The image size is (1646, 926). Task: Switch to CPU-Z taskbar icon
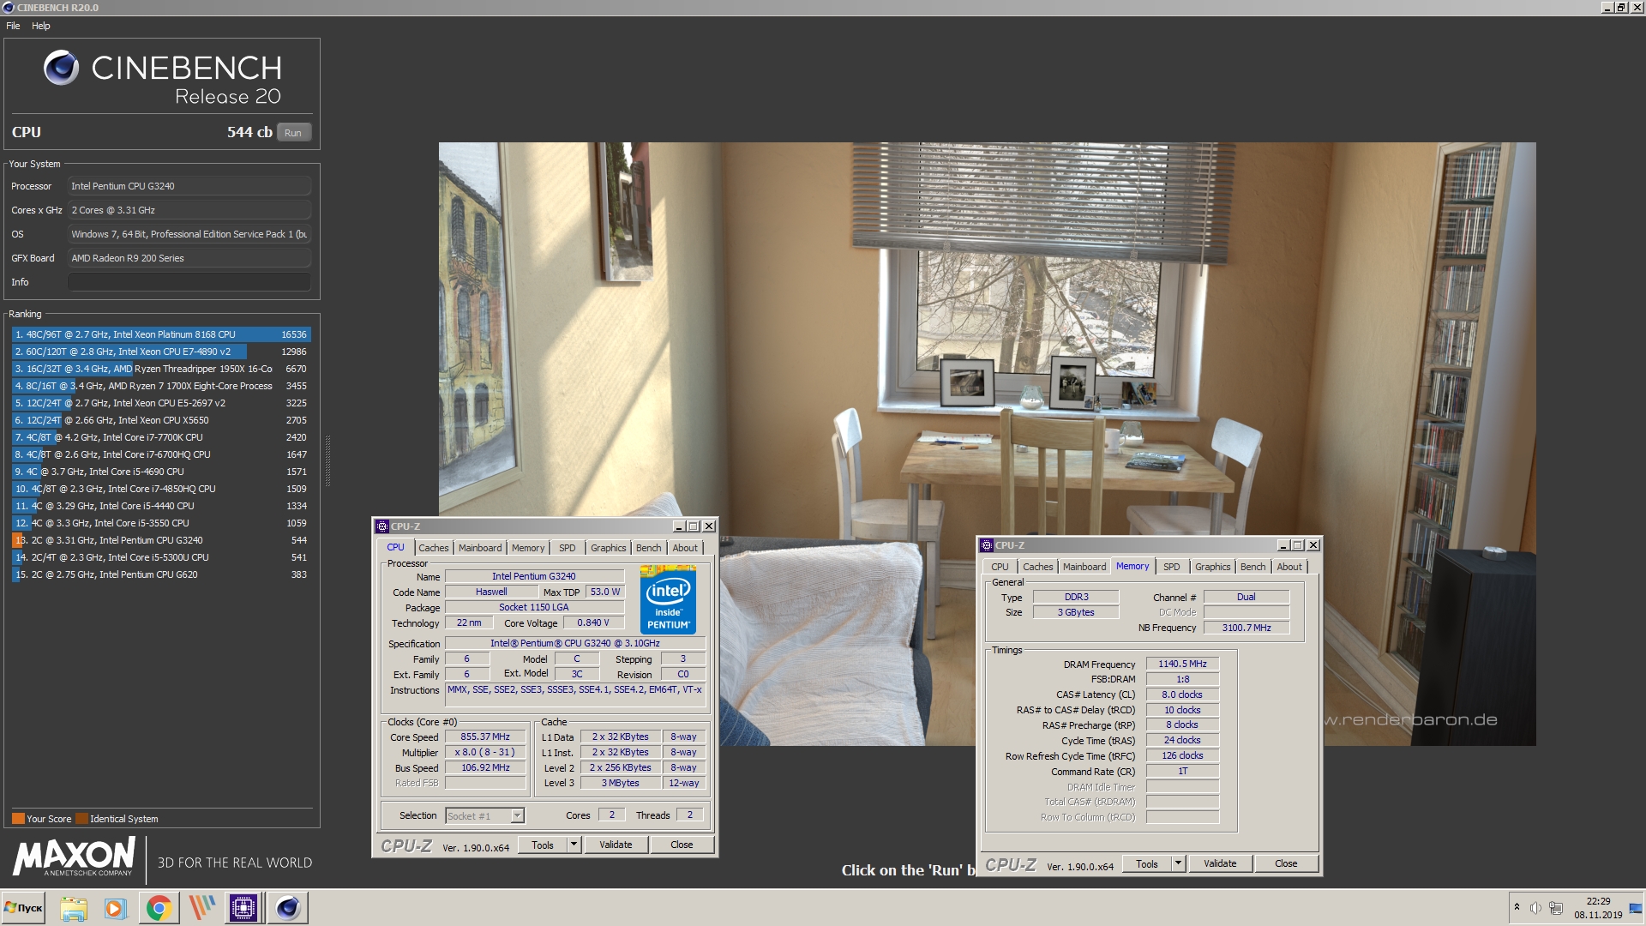[243, 908]
